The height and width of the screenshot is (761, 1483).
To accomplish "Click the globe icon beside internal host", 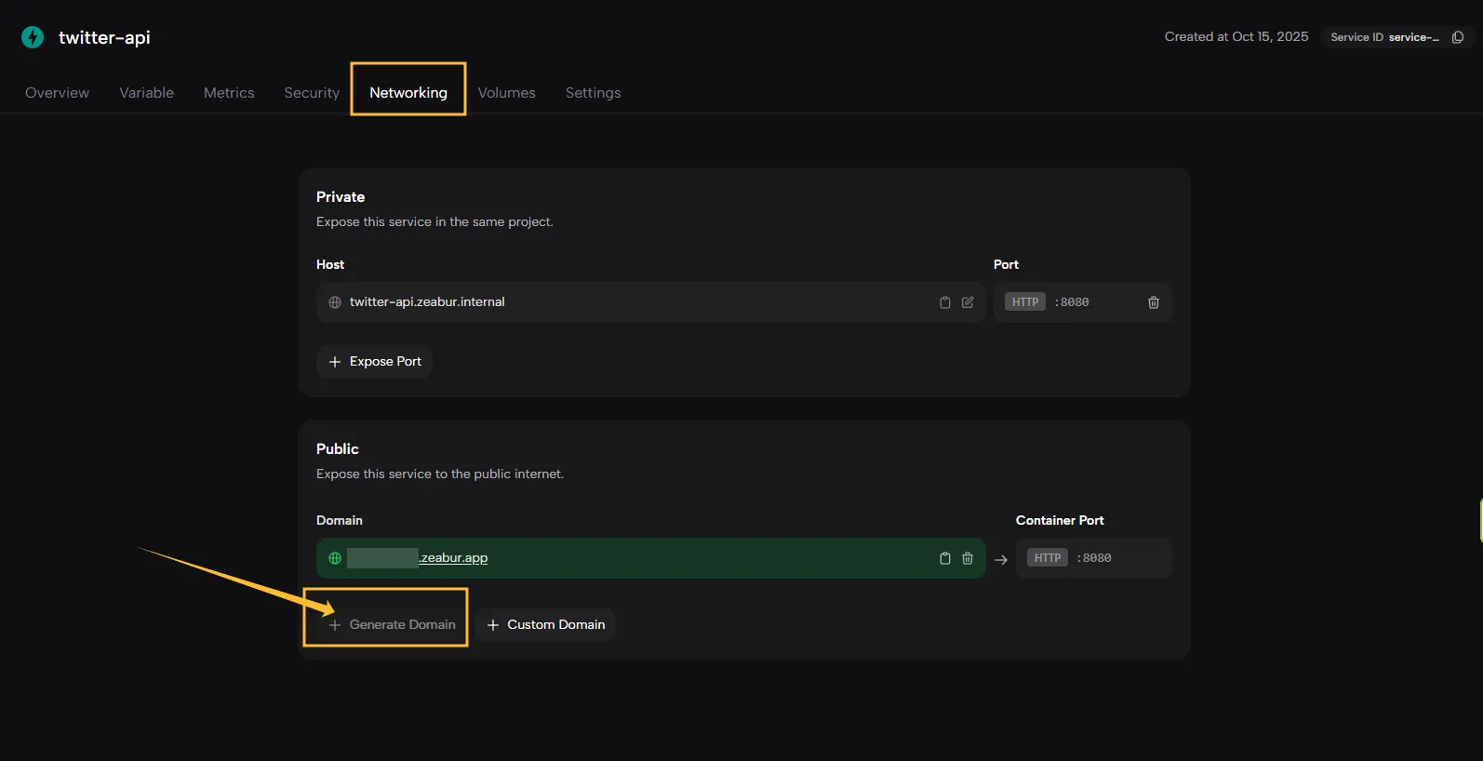I will (x=335, y=302).
